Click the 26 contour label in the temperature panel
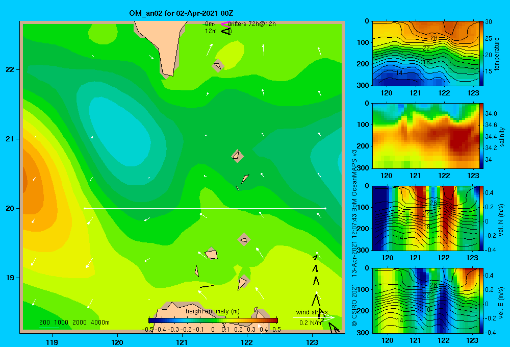 pyautogui.click(x=434, y=38)
